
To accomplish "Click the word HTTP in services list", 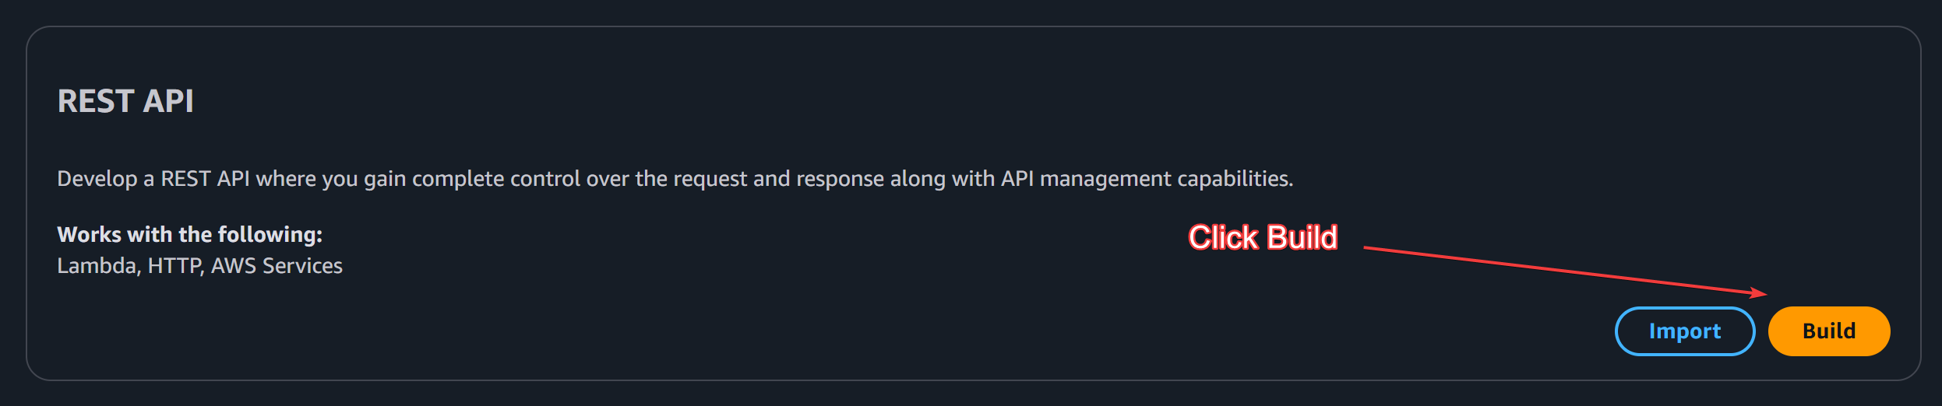I will click(x=174, y=266).
